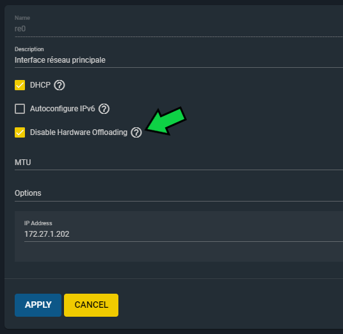Show help for Autoconfigure IPv6
This screenshot has width=343, height=334.
(104, 109)
